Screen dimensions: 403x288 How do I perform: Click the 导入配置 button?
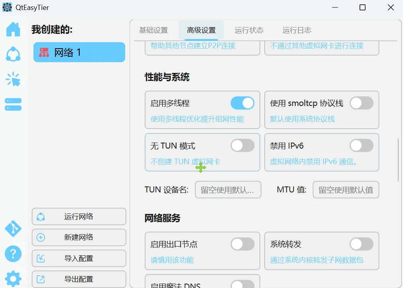(79, 259)
